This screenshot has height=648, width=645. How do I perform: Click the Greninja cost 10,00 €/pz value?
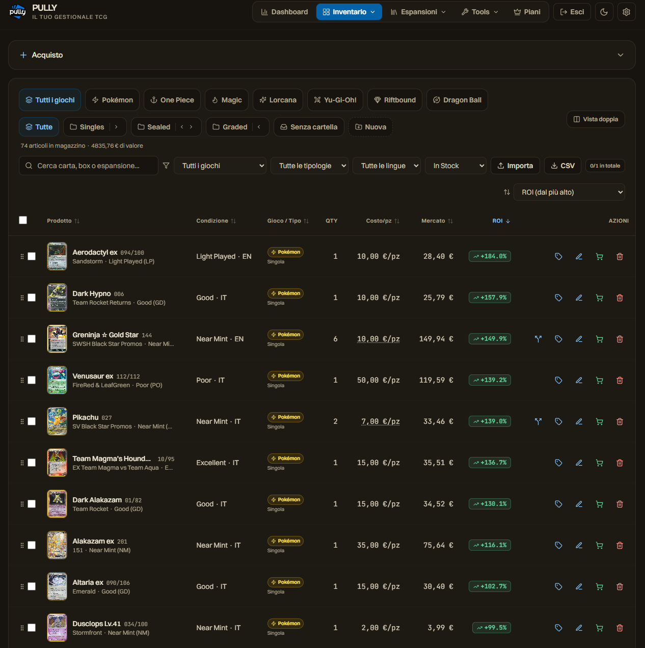[x=379, y=339]
